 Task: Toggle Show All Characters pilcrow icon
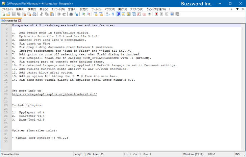(113, 14)
